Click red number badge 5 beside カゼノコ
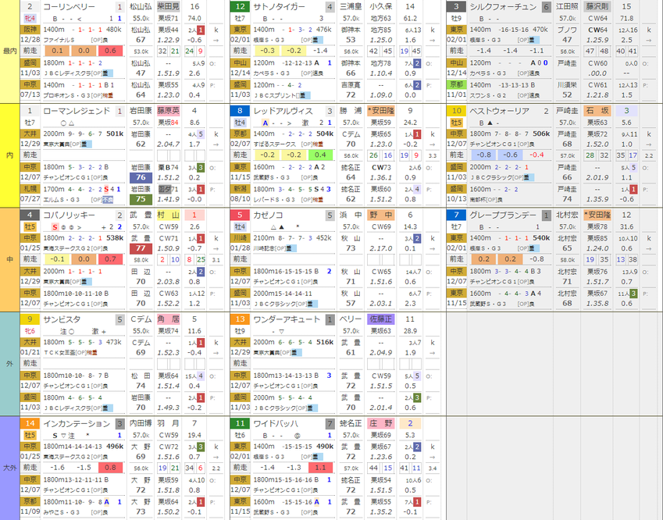The image size is (663, 520). point(240,215)
